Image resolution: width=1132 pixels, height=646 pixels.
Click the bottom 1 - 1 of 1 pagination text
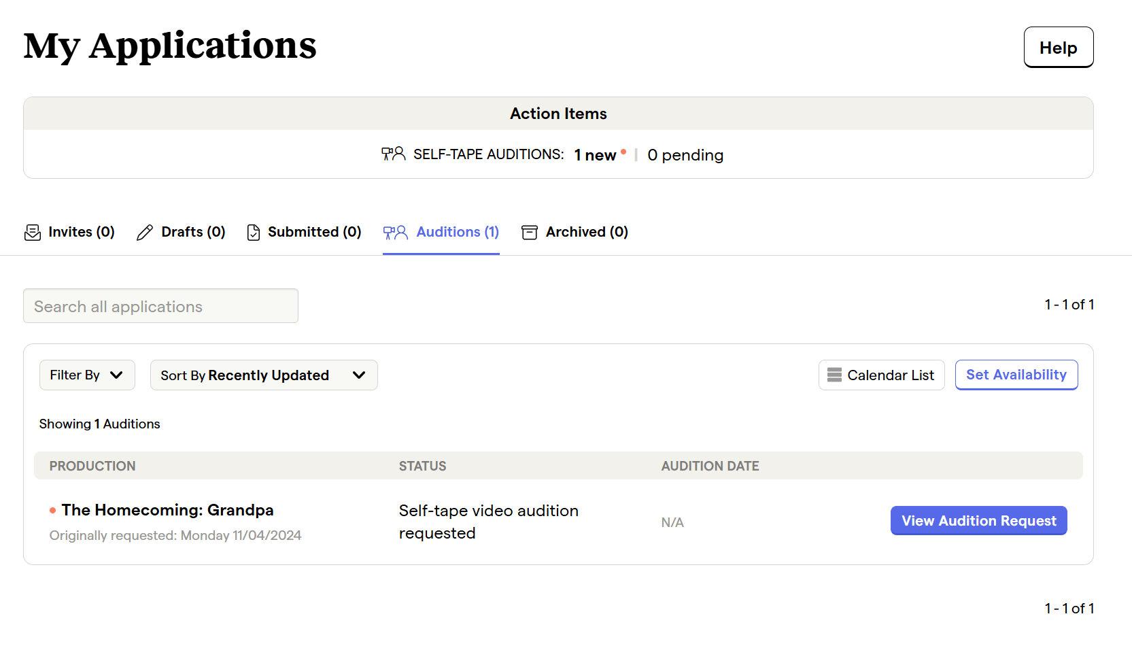point(1069,609)
